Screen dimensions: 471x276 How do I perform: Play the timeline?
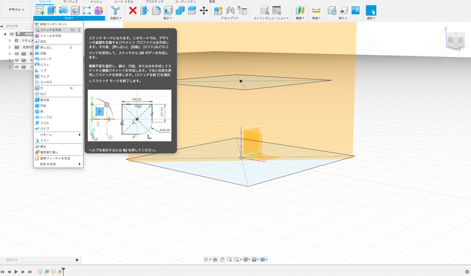click(16, 272)
